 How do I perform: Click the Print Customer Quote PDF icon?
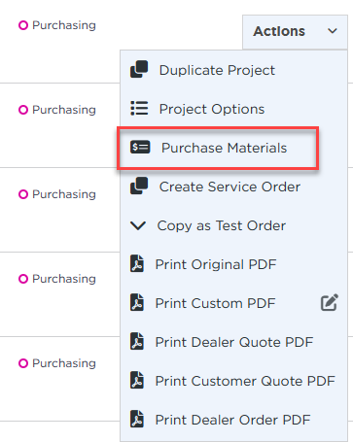pyautogui.click(x=137, y=380)
